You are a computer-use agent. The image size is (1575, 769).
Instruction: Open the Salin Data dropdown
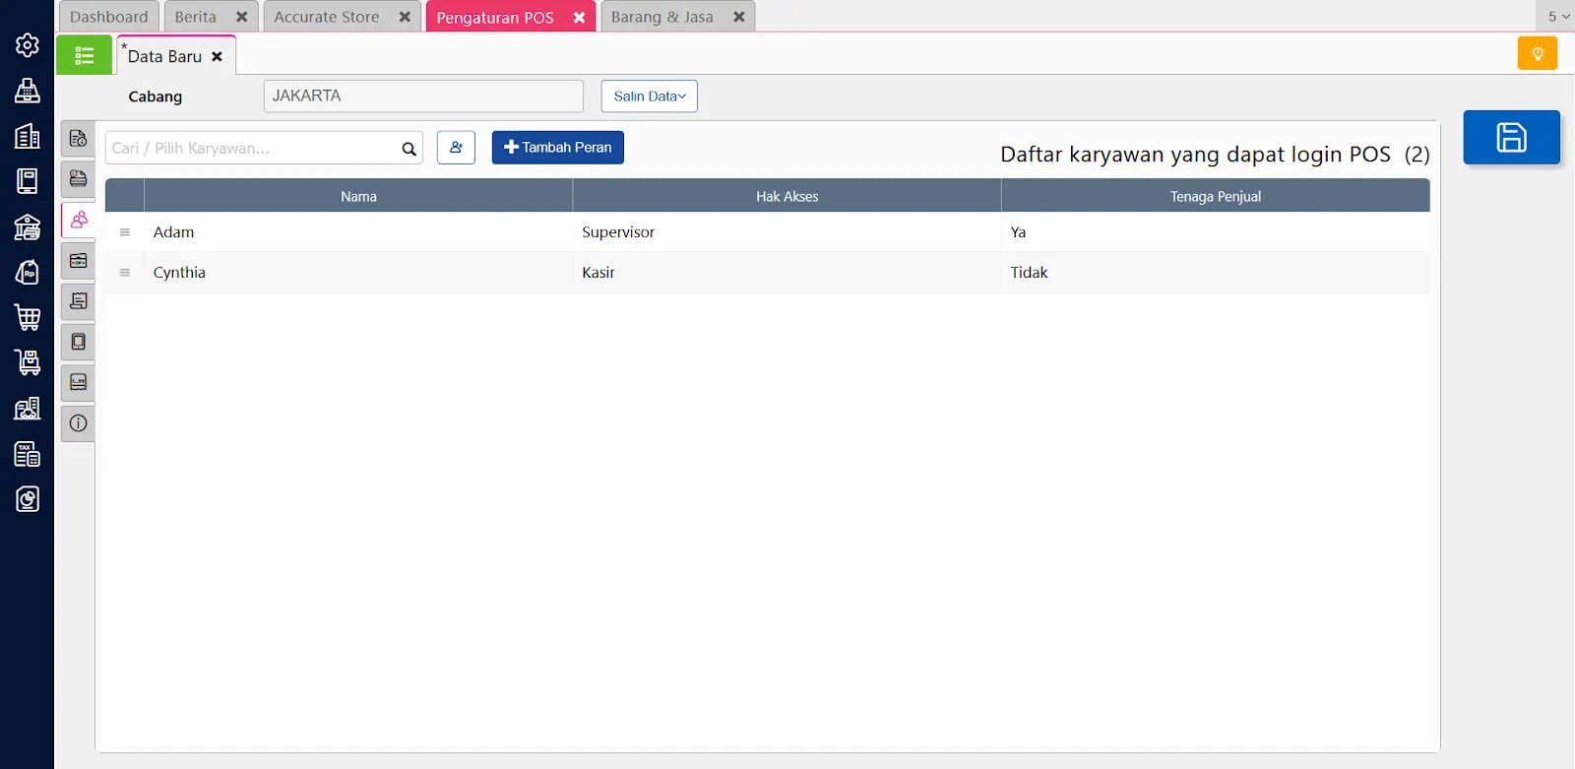[650, 96]
